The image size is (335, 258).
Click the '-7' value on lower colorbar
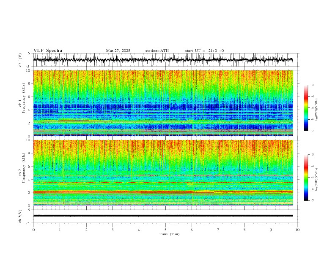(x=312, y=200)
